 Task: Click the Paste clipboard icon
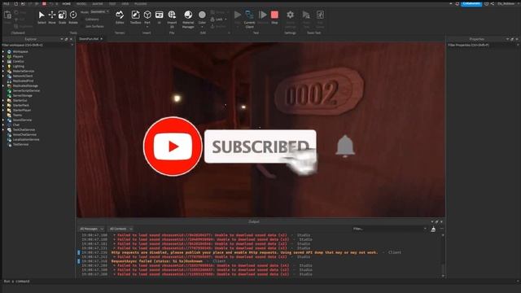click(7, 15)
